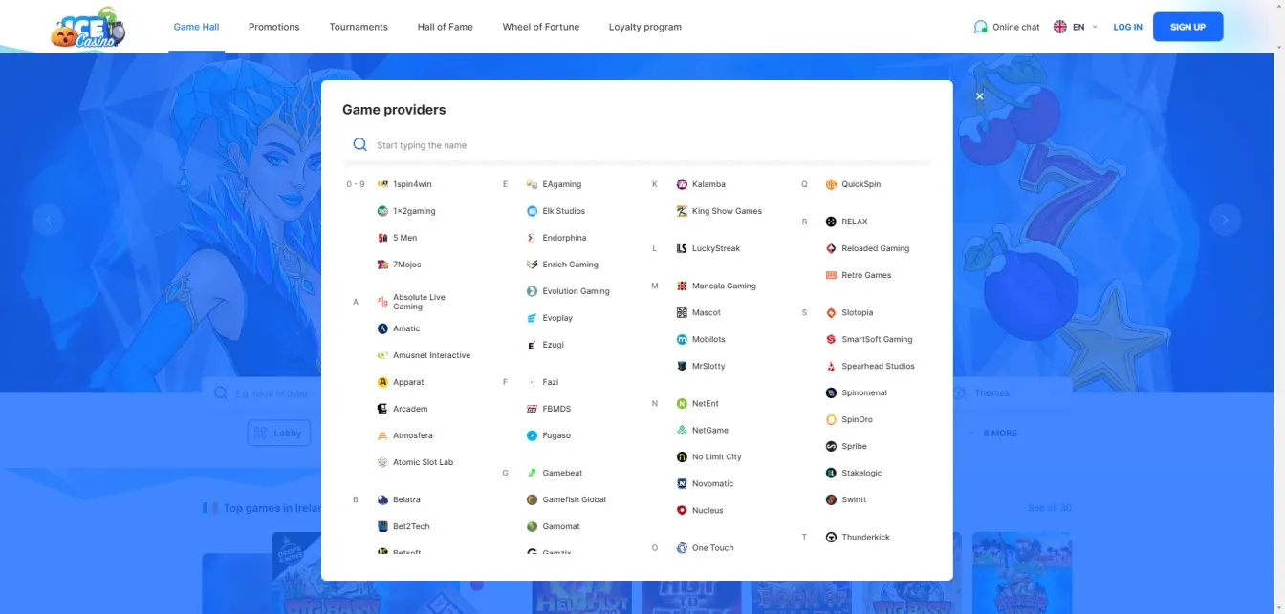
Task: Close the Game providers dialog
Action: pyautogui.click(x=979, y=96)
